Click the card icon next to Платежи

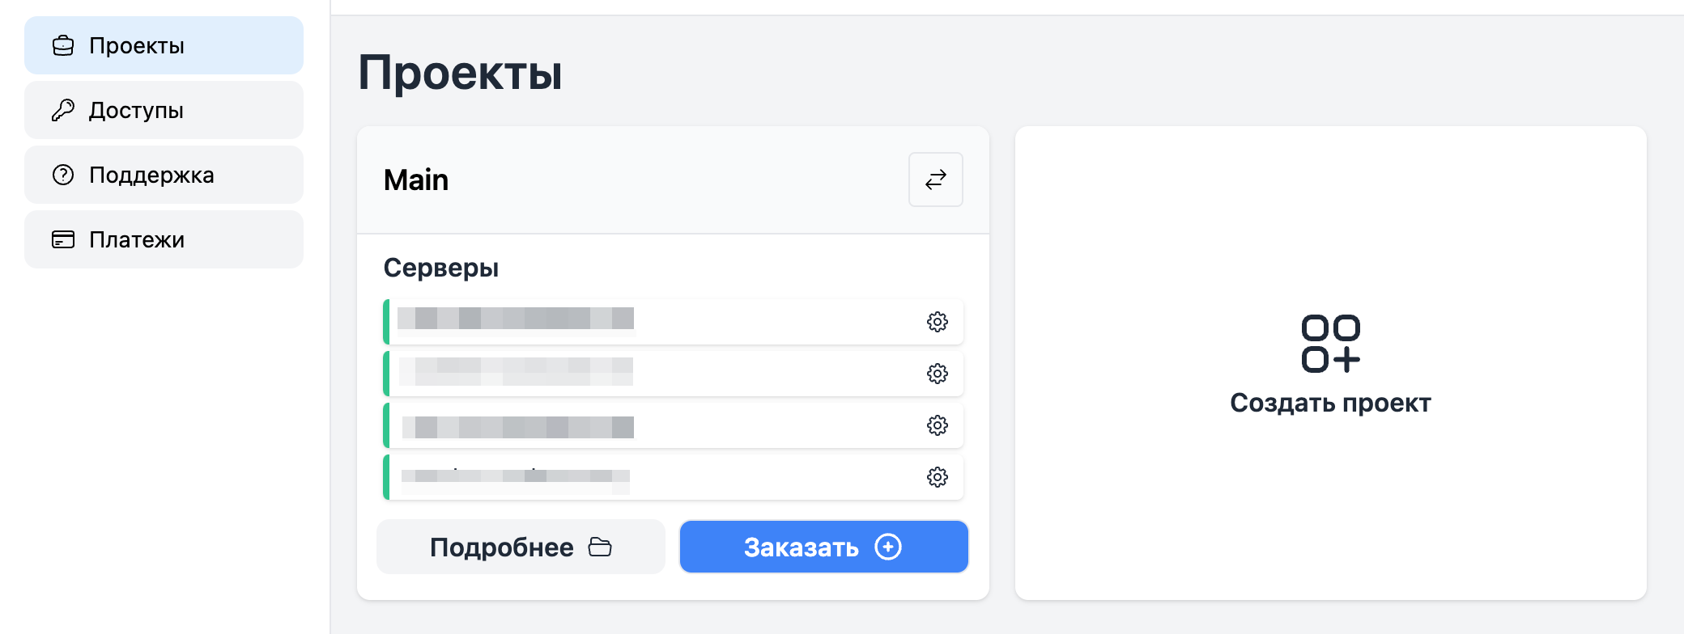(63, 239)
